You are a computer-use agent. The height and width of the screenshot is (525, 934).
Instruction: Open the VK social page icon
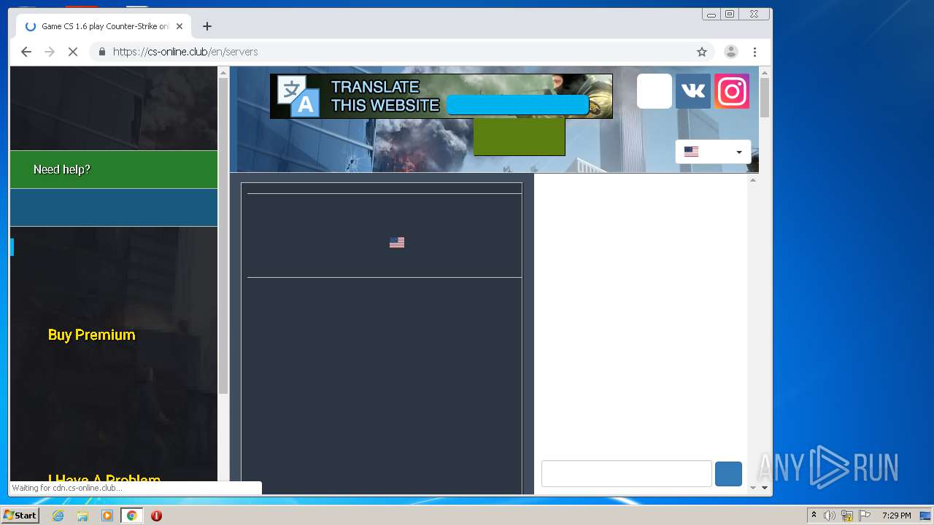tap(693, 91)
